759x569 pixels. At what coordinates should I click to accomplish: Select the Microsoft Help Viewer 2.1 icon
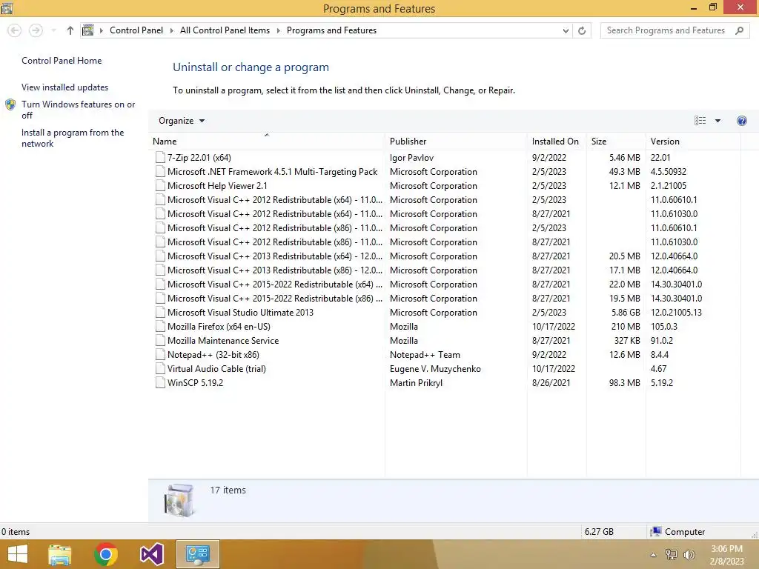(x=160, y=185)
